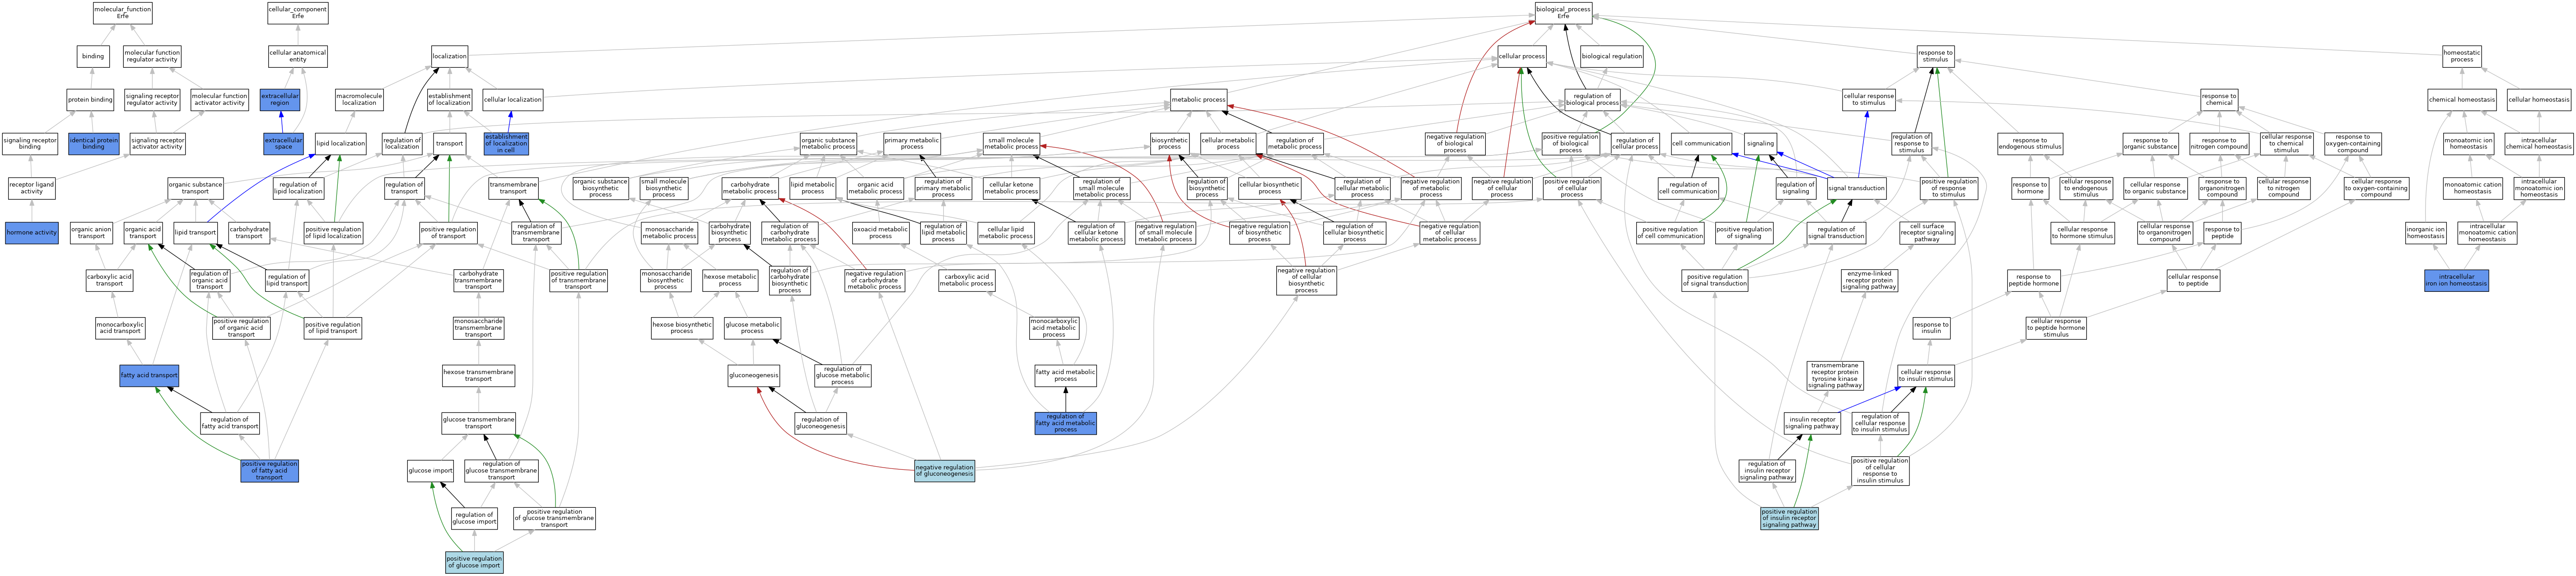Click the 'regulation of glucose import' node
The width and height of the screenshot is (2576, 576).
(x=474, y=518)
